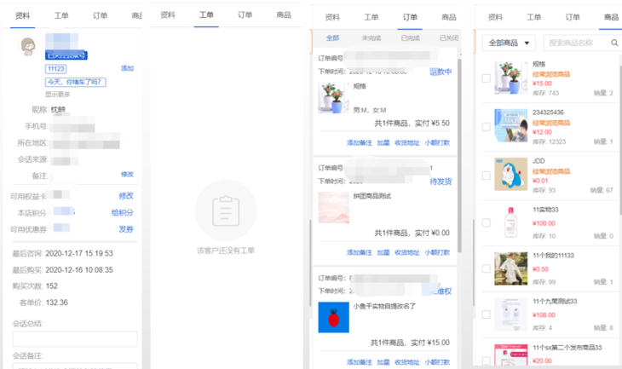
Task: Click thumbnail of product 234325436
Action: 511,125
